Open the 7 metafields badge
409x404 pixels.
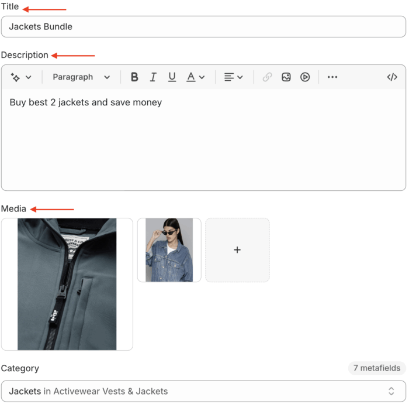pyautogui.click(x=377, y=368)
